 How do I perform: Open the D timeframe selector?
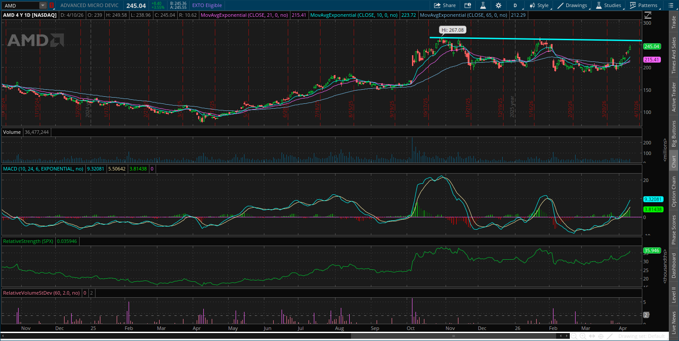[x=515, y=5]
